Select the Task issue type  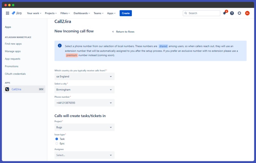tap(57, 139)
